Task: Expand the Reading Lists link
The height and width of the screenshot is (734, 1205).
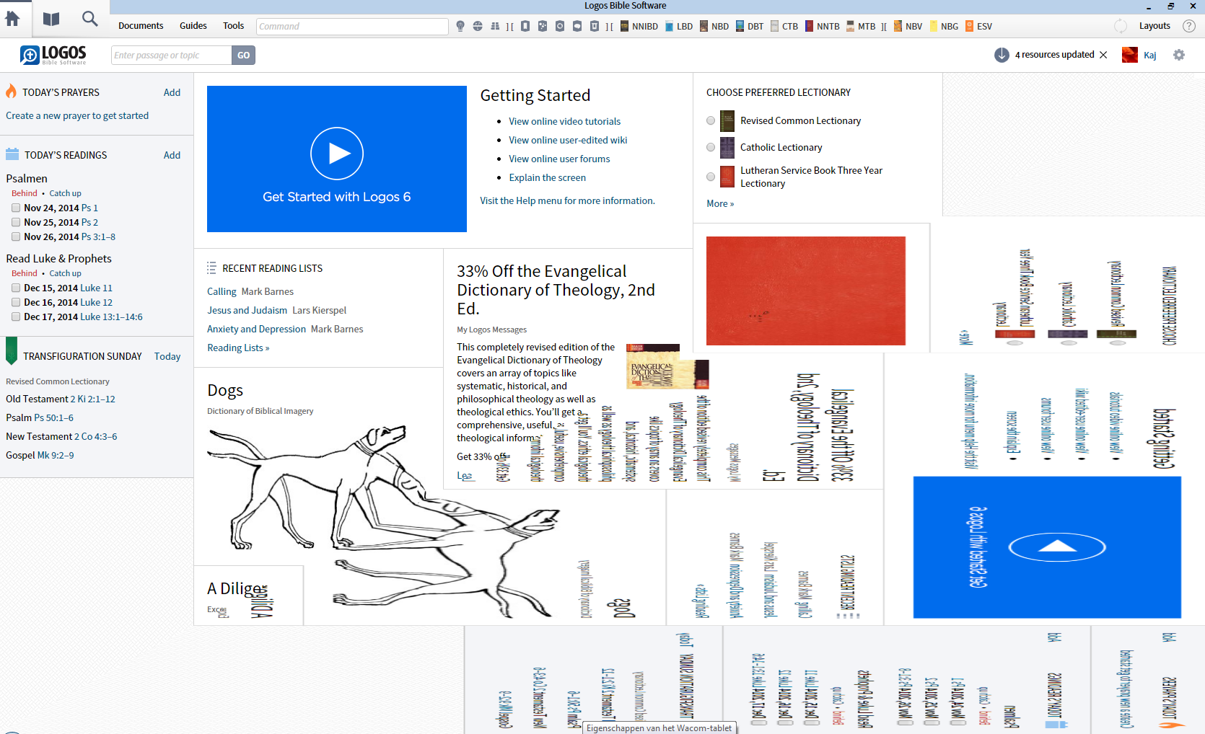Action: coord(238,348)
